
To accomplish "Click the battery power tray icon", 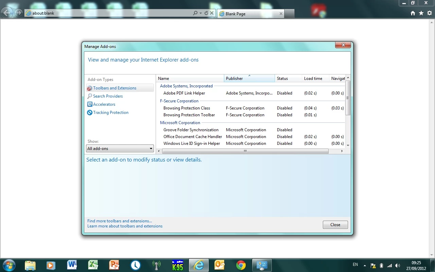I will pyautogui.click(x=381, y=266).
